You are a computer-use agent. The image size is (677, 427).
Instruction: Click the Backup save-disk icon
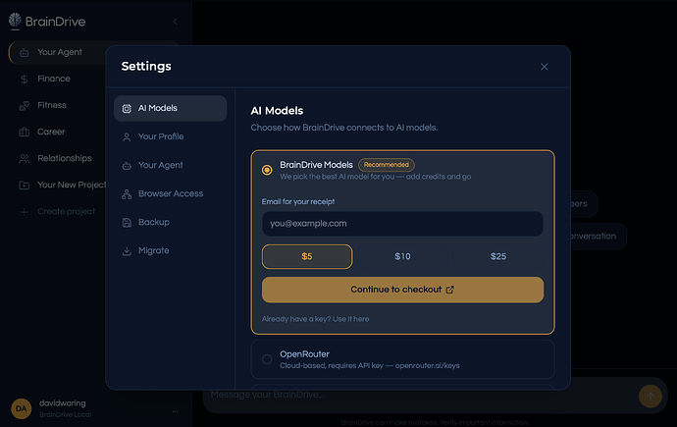click(127, 223)
